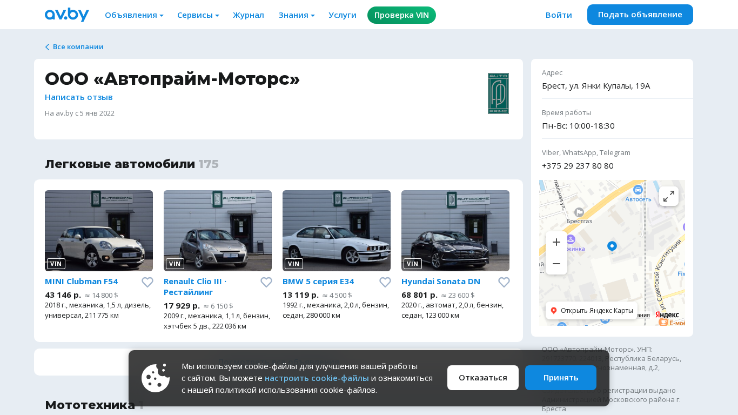Decline cookies with Отказаться
The image size is (738, 415).
tap(483, 378)
